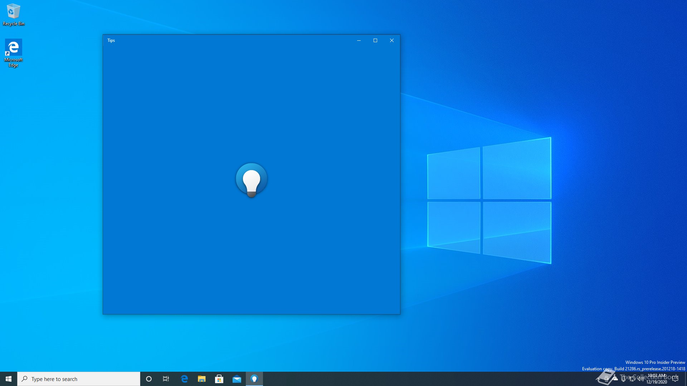687x386 pixels.
Task: Open File Explorer from the taskbar
Action: [x=202, y=379]
